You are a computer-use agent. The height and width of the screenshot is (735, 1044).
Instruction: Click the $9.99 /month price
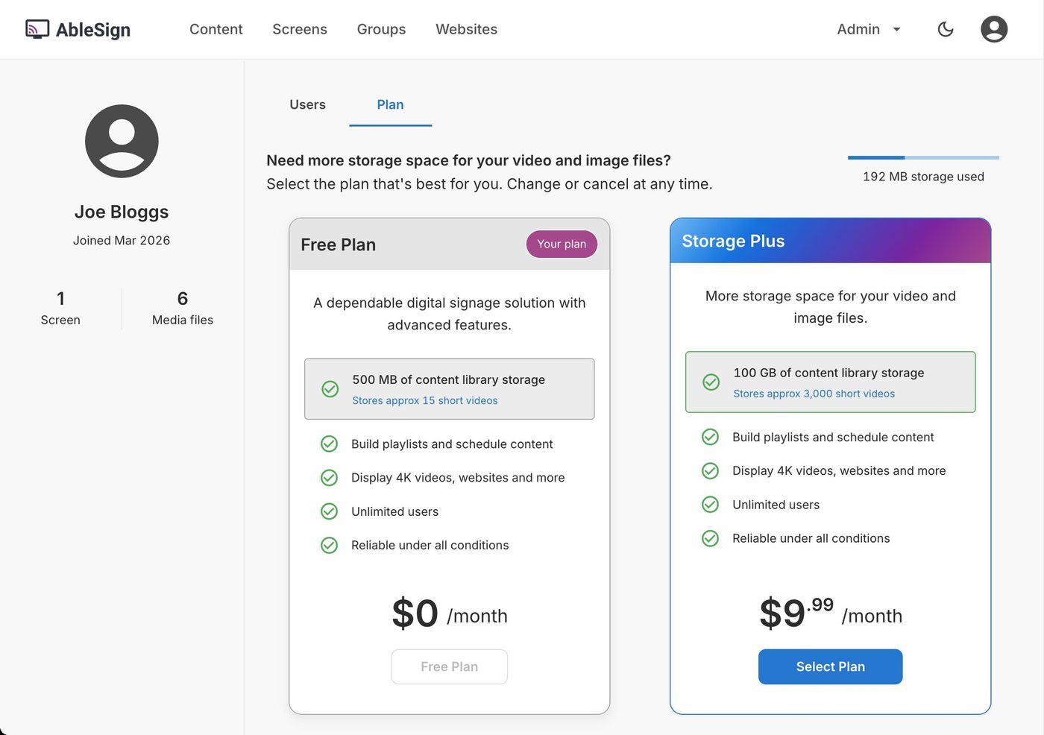click(831, 613)
